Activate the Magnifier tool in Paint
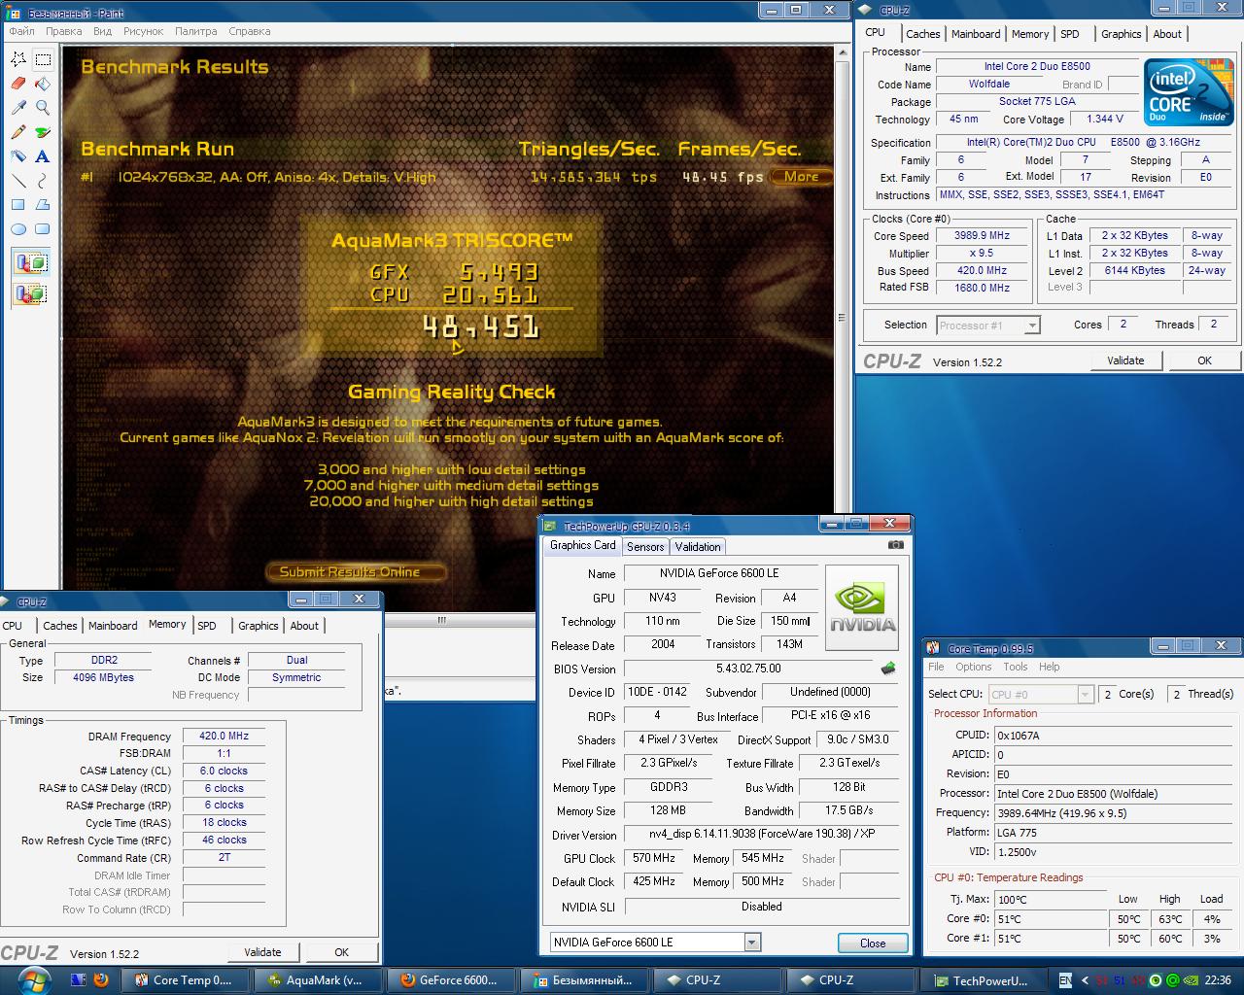Screen dimensions: 1244x995 point(43,108)
